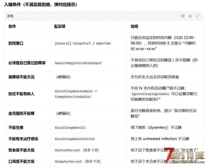Click the '表格' label
This screenshot has height=168, width=208.
10,16
